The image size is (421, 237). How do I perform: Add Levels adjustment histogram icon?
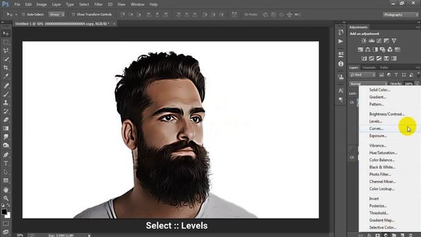click(372, 41)
